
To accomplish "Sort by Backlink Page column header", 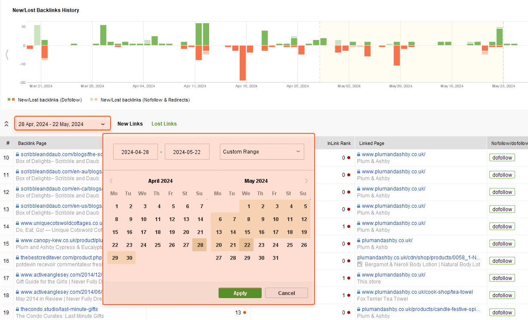I will tap(32, 143).
